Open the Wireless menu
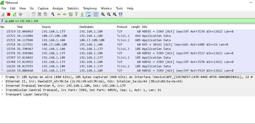The width and height of the screenshot is (255, 124). click(x=106, y=8)
